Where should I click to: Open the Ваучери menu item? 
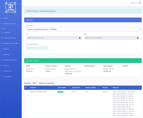point(7,54)
